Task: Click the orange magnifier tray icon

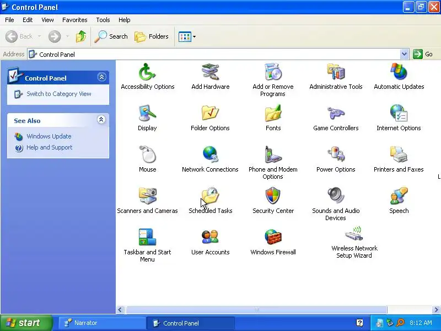Action: pos(400,323)
